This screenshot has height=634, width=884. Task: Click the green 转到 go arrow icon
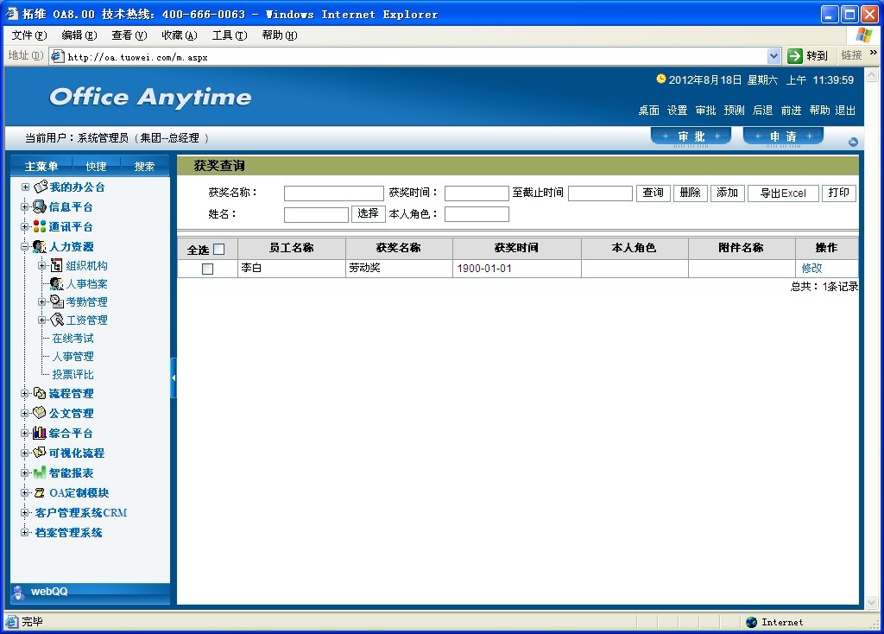click(795, 56)
